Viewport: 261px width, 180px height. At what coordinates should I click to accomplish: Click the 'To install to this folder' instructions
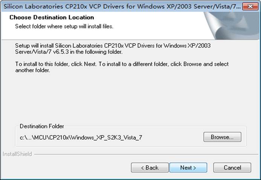click(122, 67)
